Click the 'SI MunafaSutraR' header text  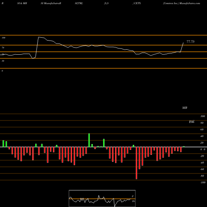(x=51, y=3)
